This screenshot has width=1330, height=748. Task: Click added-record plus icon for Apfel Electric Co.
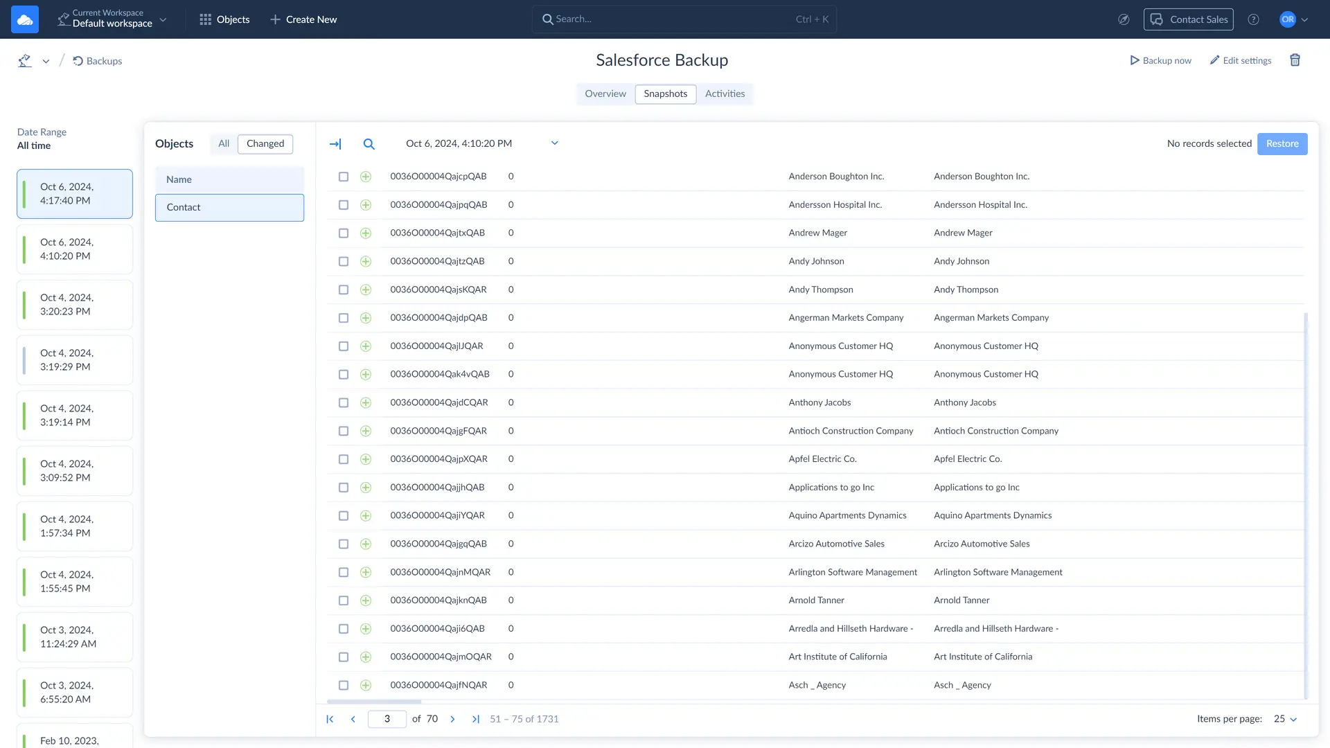[366, 459]
